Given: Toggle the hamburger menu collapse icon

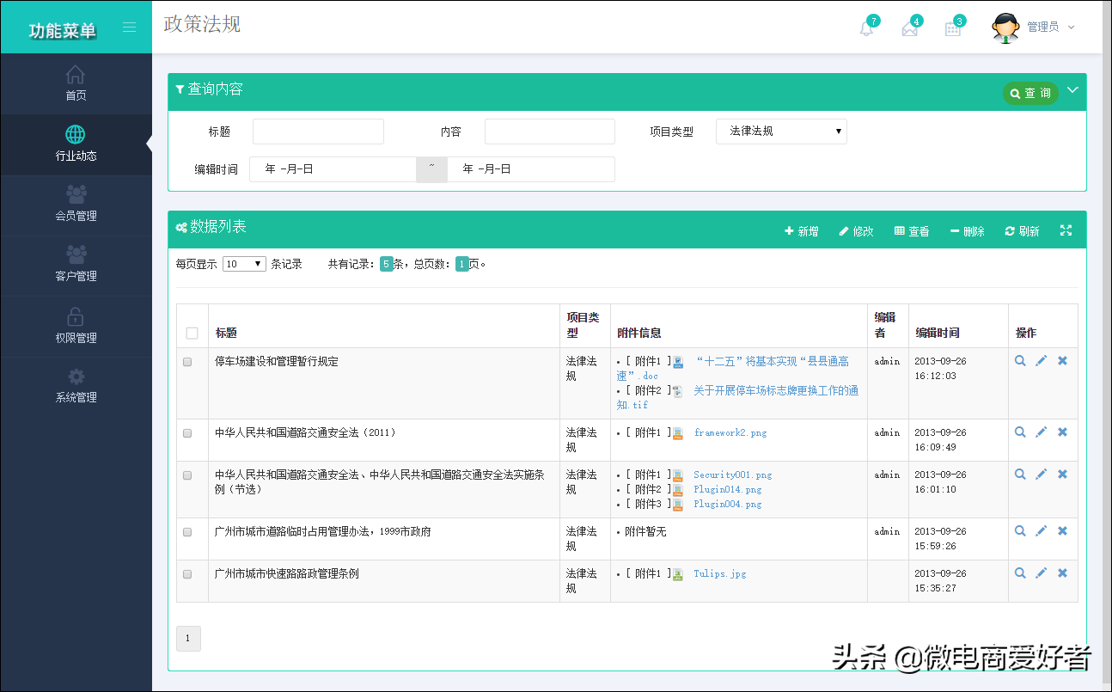Looking at the screenshot, I should pos(129,28).
